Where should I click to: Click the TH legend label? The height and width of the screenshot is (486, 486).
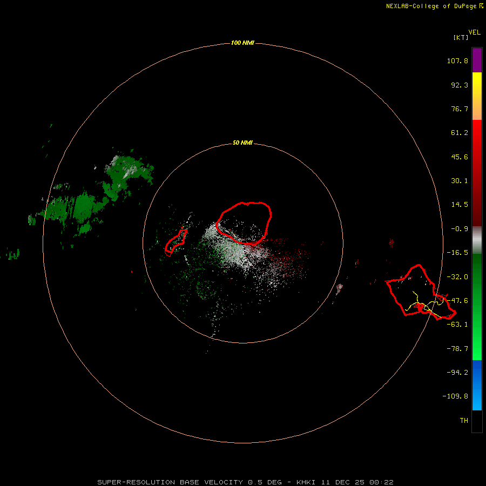tap(464, 420)
